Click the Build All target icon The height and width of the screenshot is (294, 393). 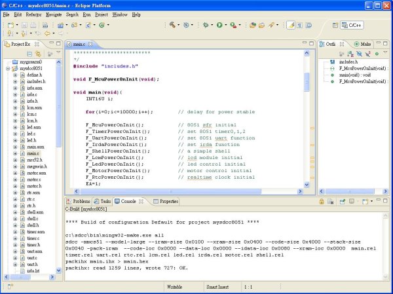[186, 25]
